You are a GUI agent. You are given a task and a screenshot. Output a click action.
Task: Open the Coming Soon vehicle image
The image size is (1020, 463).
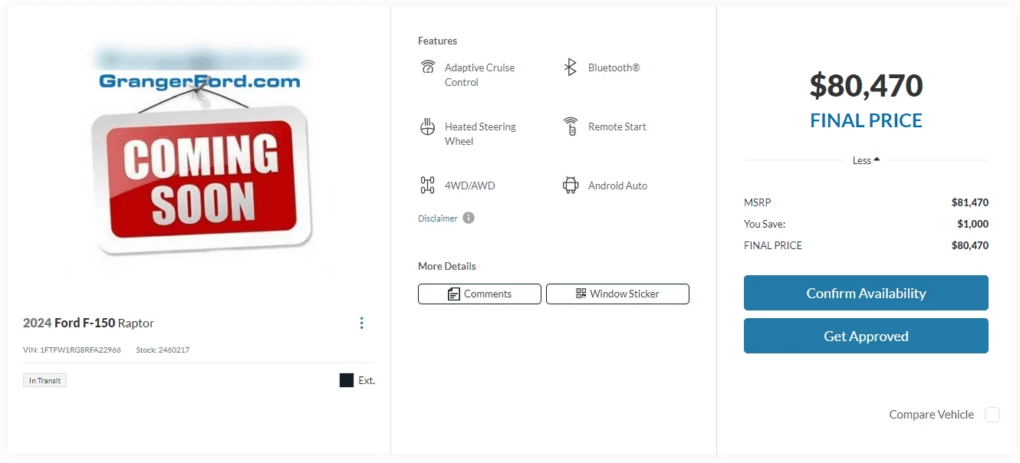(199, 161)
